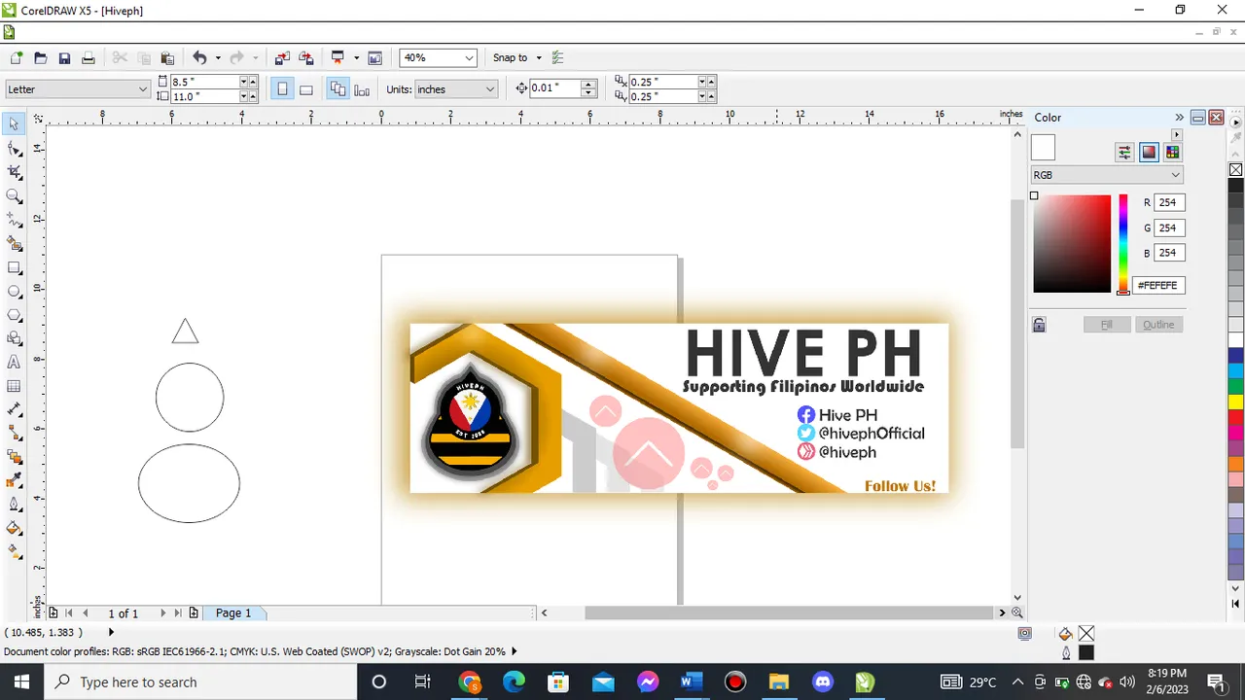The height and width of the screenshot is (700, 1245).
Task: Show color viewers in Color docker
Action: tap(1149, 152)
